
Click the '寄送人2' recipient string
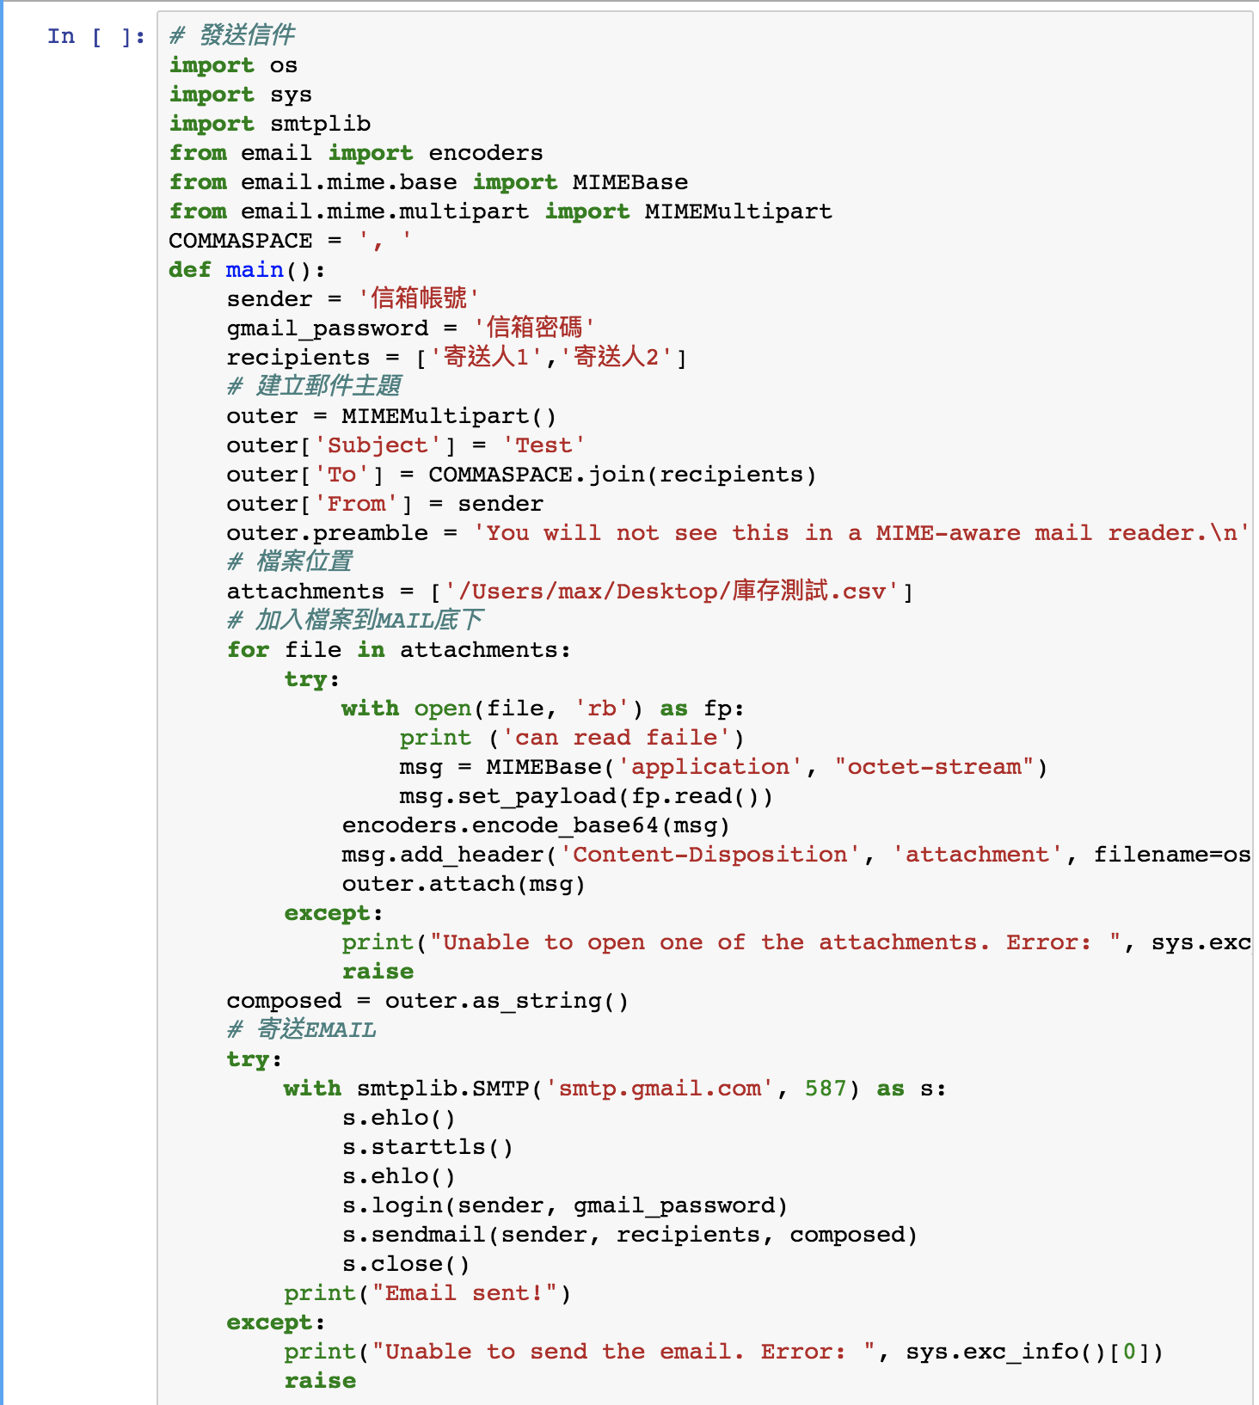(617, 357)
